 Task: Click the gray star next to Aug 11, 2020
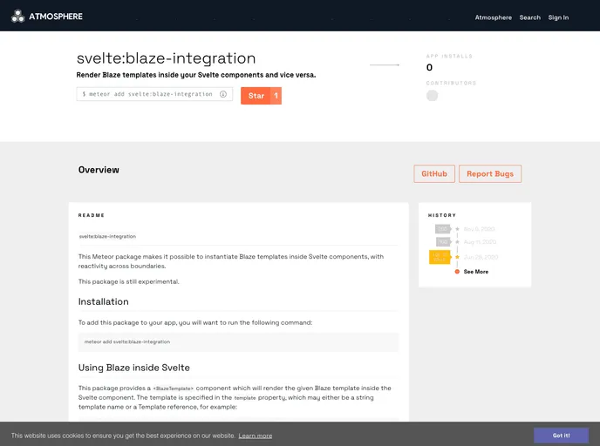click(x=457, y=242)
